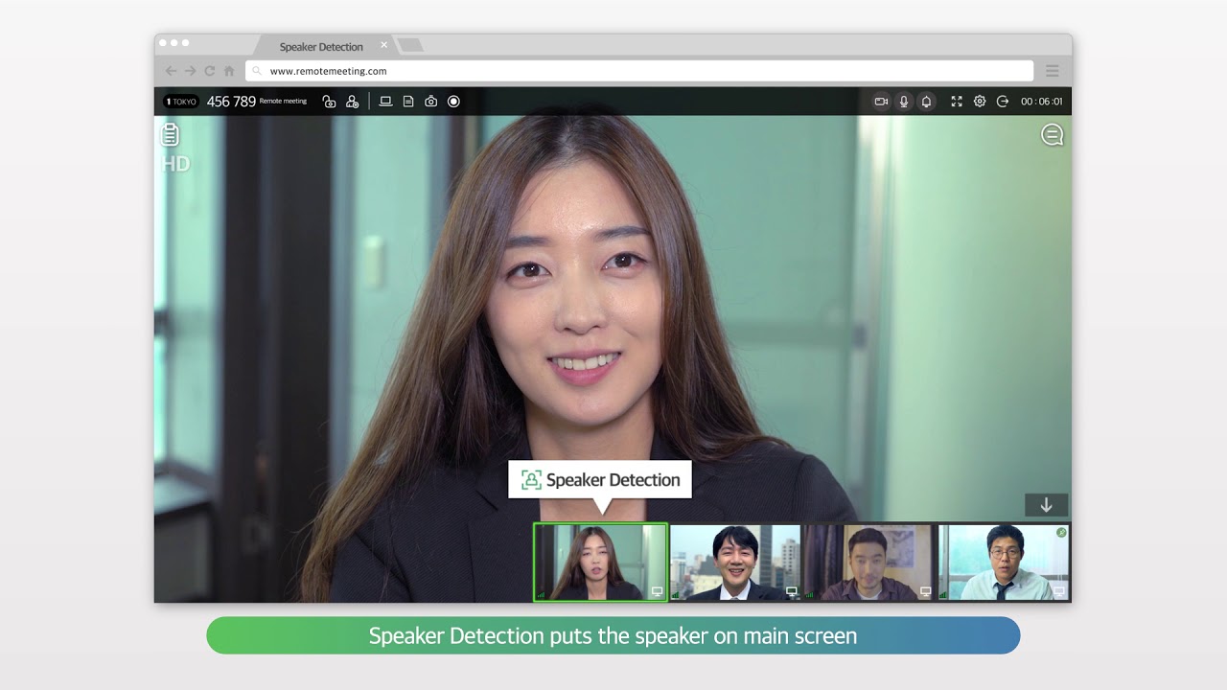The width and height of the screenshot is (1227, 690).
Task: Switch to the Speaker Detection browser tab
Action: pos(321,46)
